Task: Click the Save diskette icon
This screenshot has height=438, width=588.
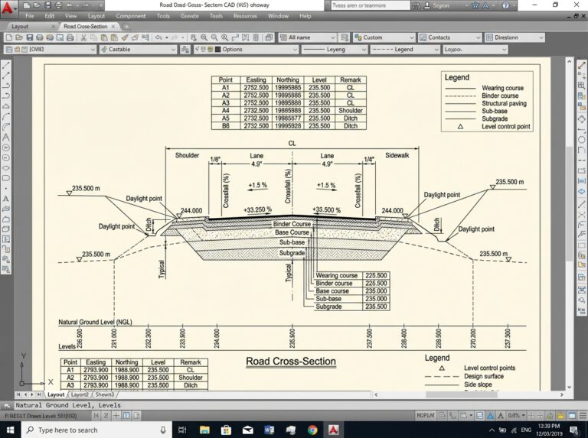Action: point(29,37)
